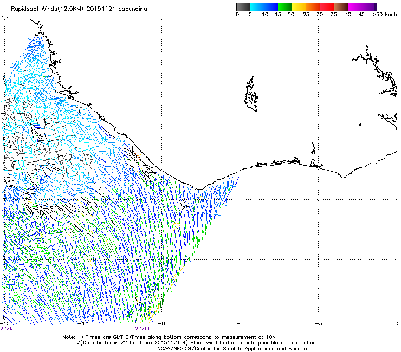Select the gray 0-5 knots legend segment
Viewport: 401px width, 352px height.
point(243,6)
